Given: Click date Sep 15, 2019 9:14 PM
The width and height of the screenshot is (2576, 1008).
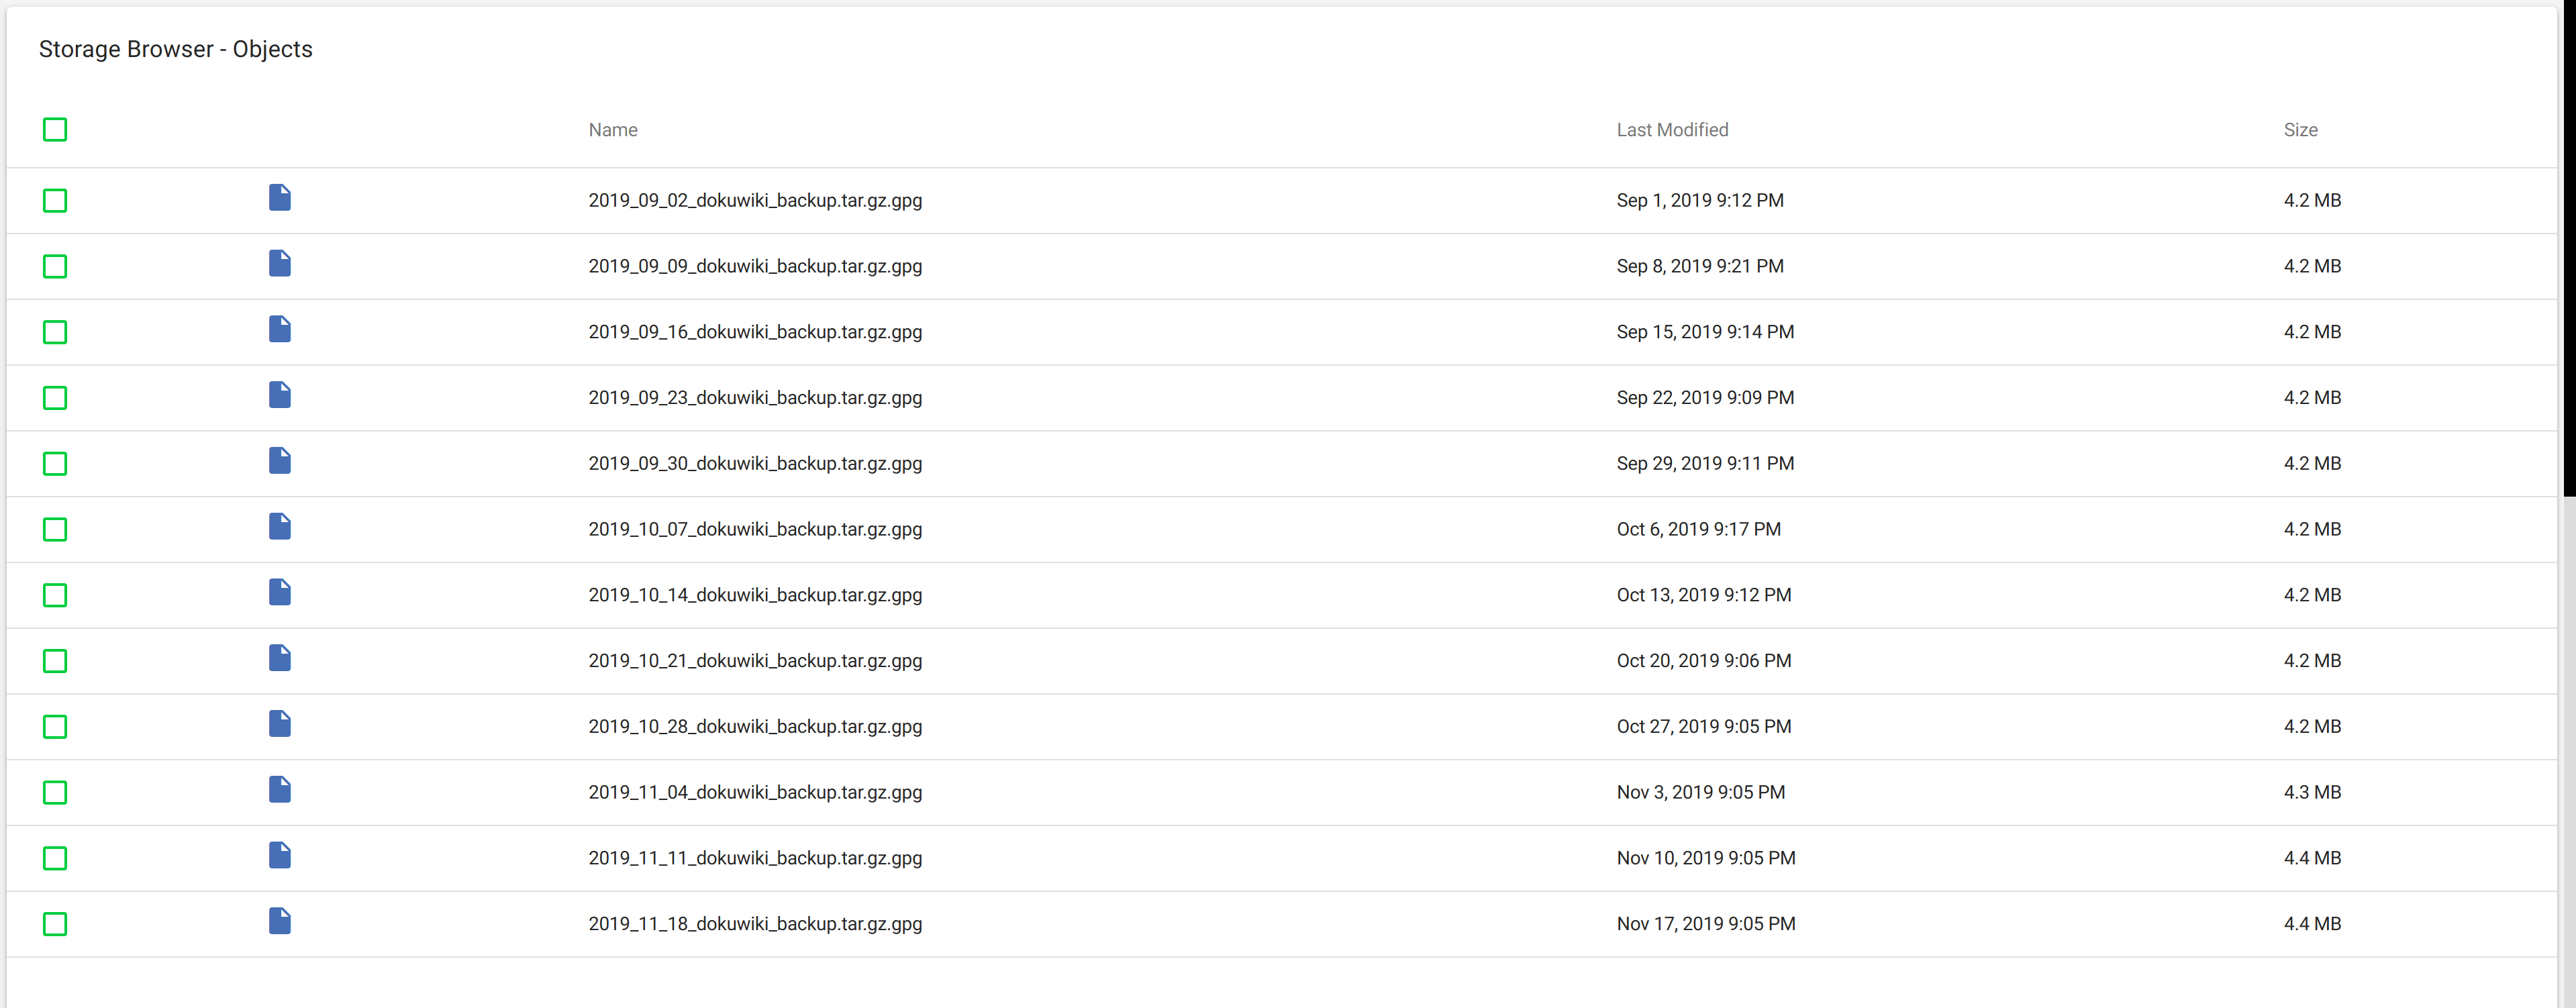Looking at the screenshot, I should point(1705,333).
